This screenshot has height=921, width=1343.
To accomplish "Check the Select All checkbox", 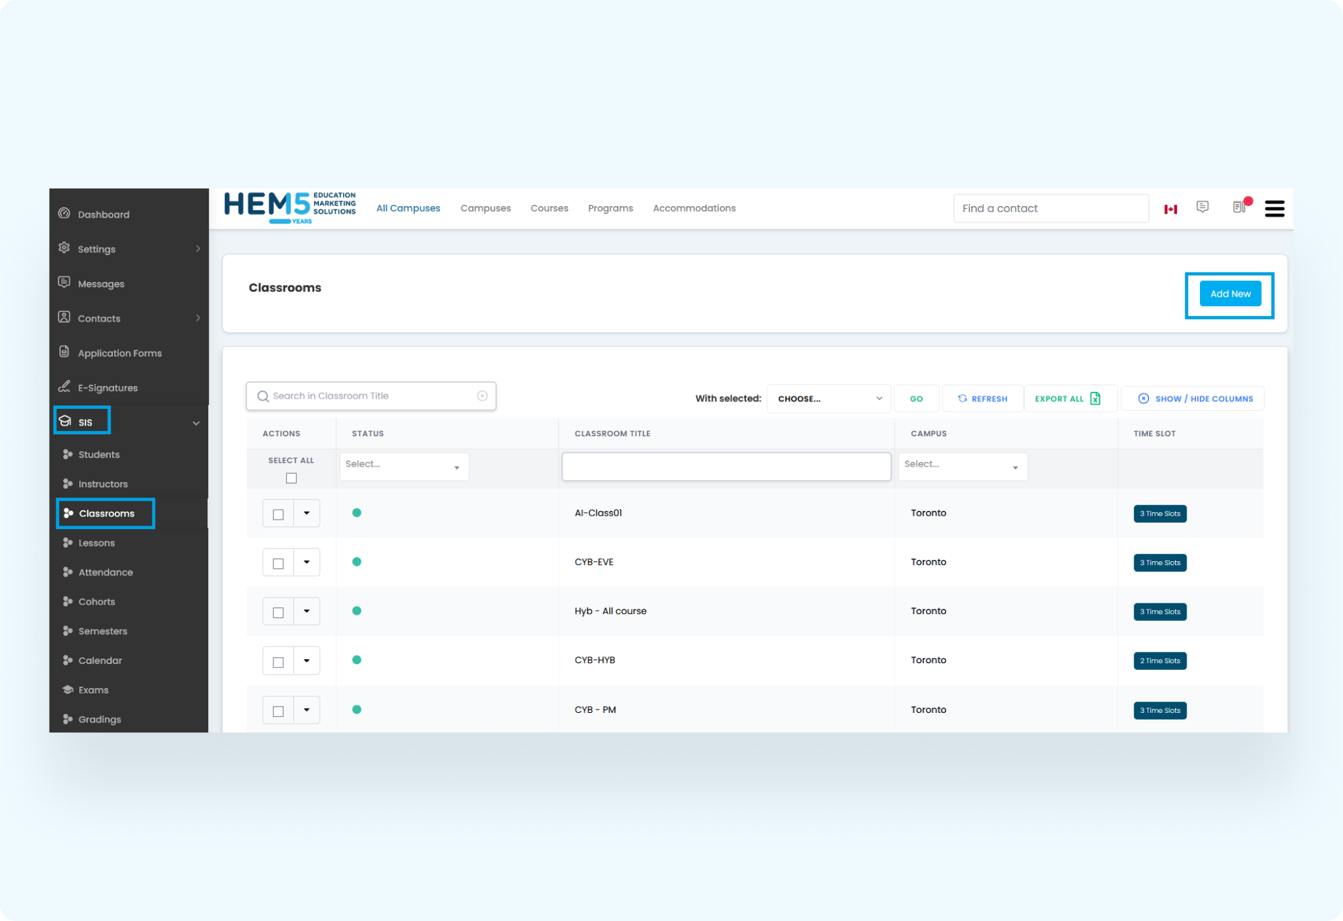I will tap(291, 478).
